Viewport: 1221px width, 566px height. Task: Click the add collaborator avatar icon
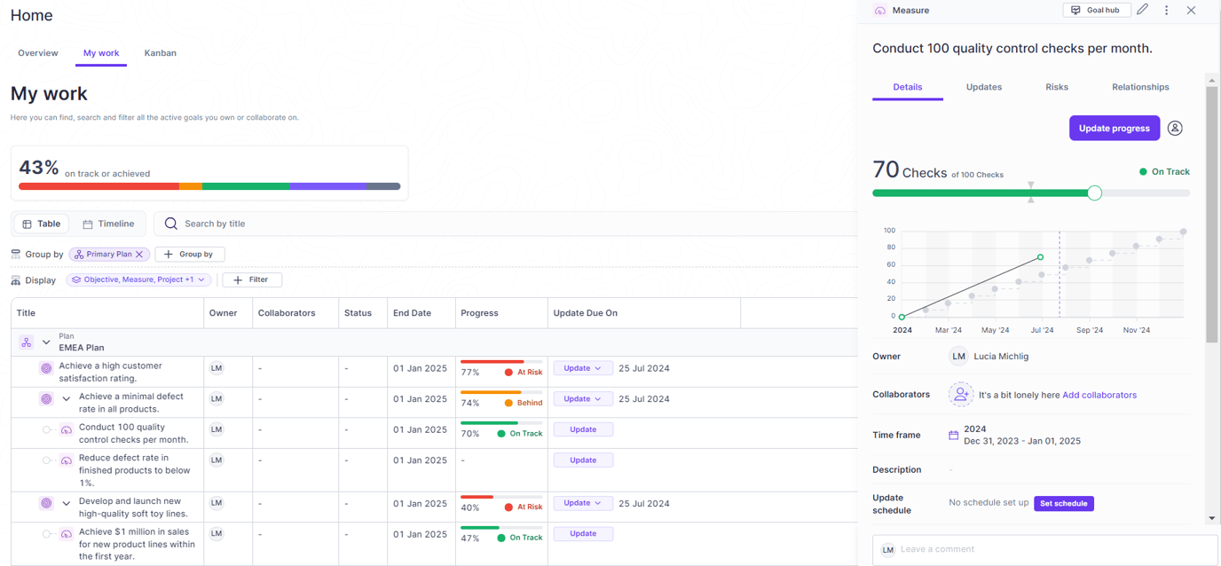coord(960,395)
